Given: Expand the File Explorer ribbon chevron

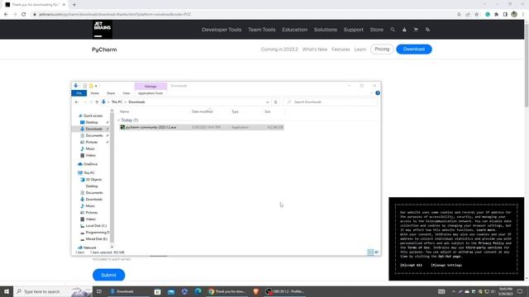Looking at the screenshot, I should [x=371, y=93].
